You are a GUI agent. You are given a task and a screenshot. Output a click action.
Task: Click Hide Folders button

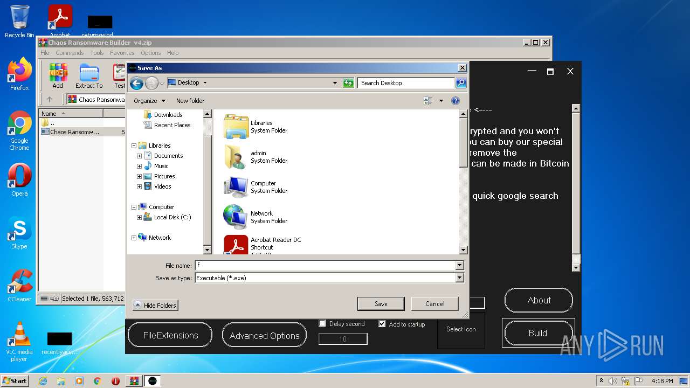point(155,306)
